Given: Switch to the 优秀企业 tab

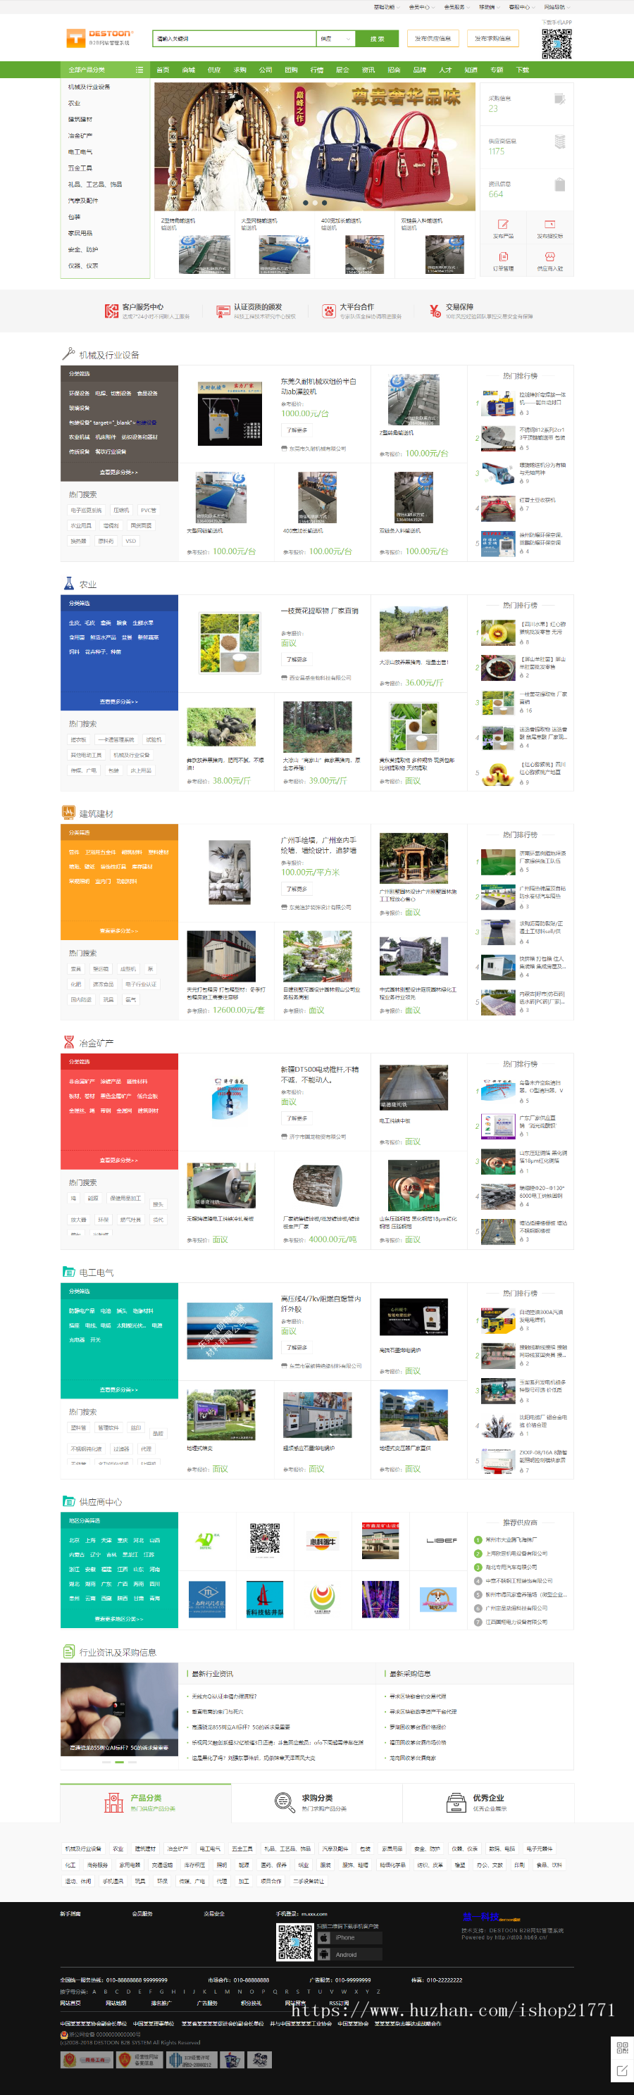Looking at the screenshot, I should [x=487, y=1801].
